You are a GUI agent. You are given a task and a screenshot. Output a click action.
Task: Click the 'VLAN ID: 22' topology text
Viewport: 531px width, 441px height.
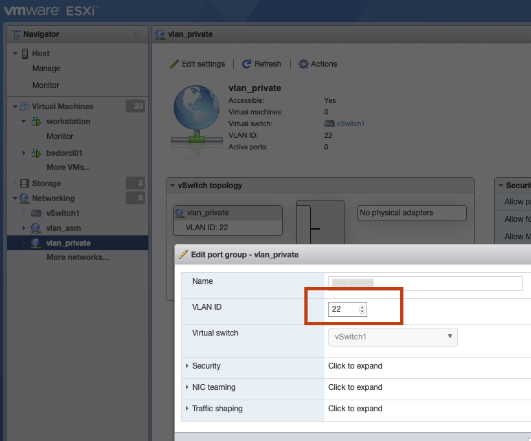(x=207, y=228)
